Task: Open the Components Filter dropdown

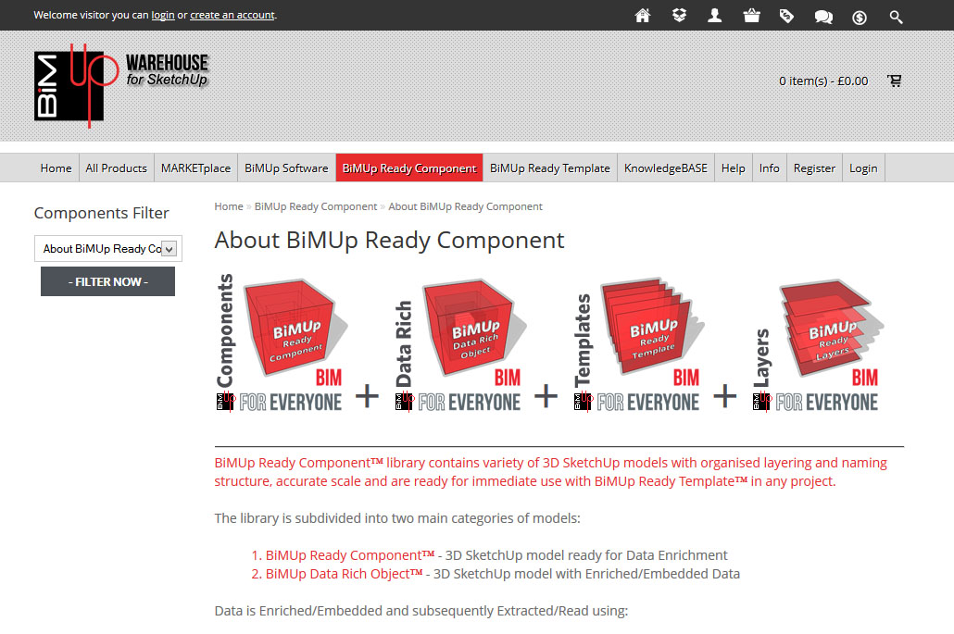Action: coord(108,249)
